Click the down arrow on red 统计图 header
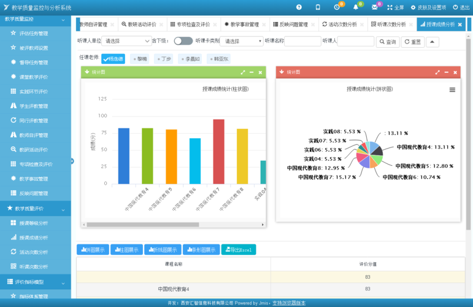Viewport: 473px width, 307px height. (x=282, y=72)
